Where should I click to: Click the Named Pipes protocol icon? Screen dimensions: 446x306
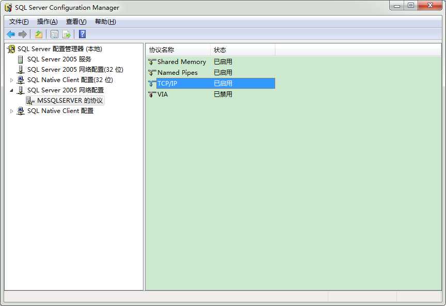click(x=152, y=73)
